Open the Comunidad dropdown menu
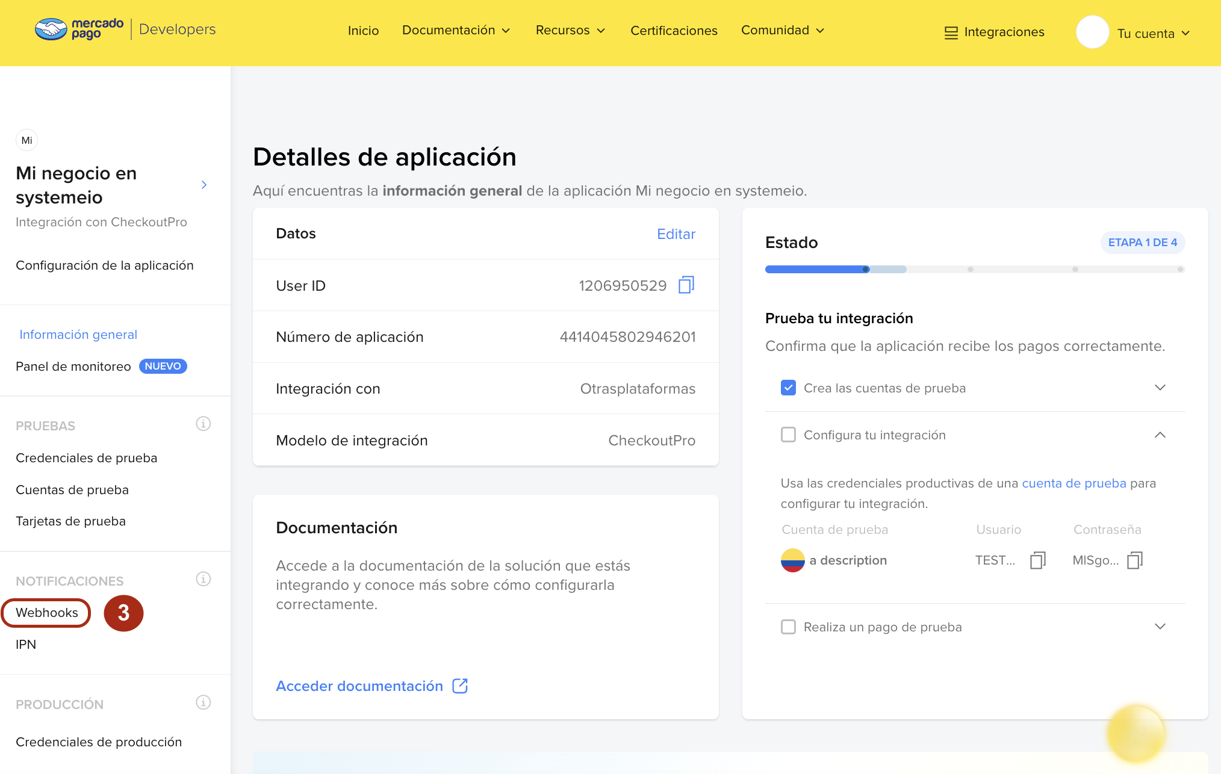Screen dimensions: 1221x774 point(782,30)
